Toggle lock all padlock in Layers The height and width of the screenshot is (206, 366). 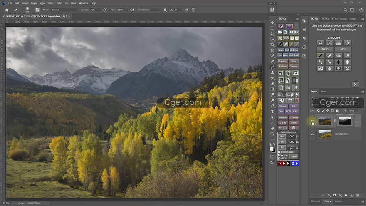pyautogui.click(x=337, y=110)
